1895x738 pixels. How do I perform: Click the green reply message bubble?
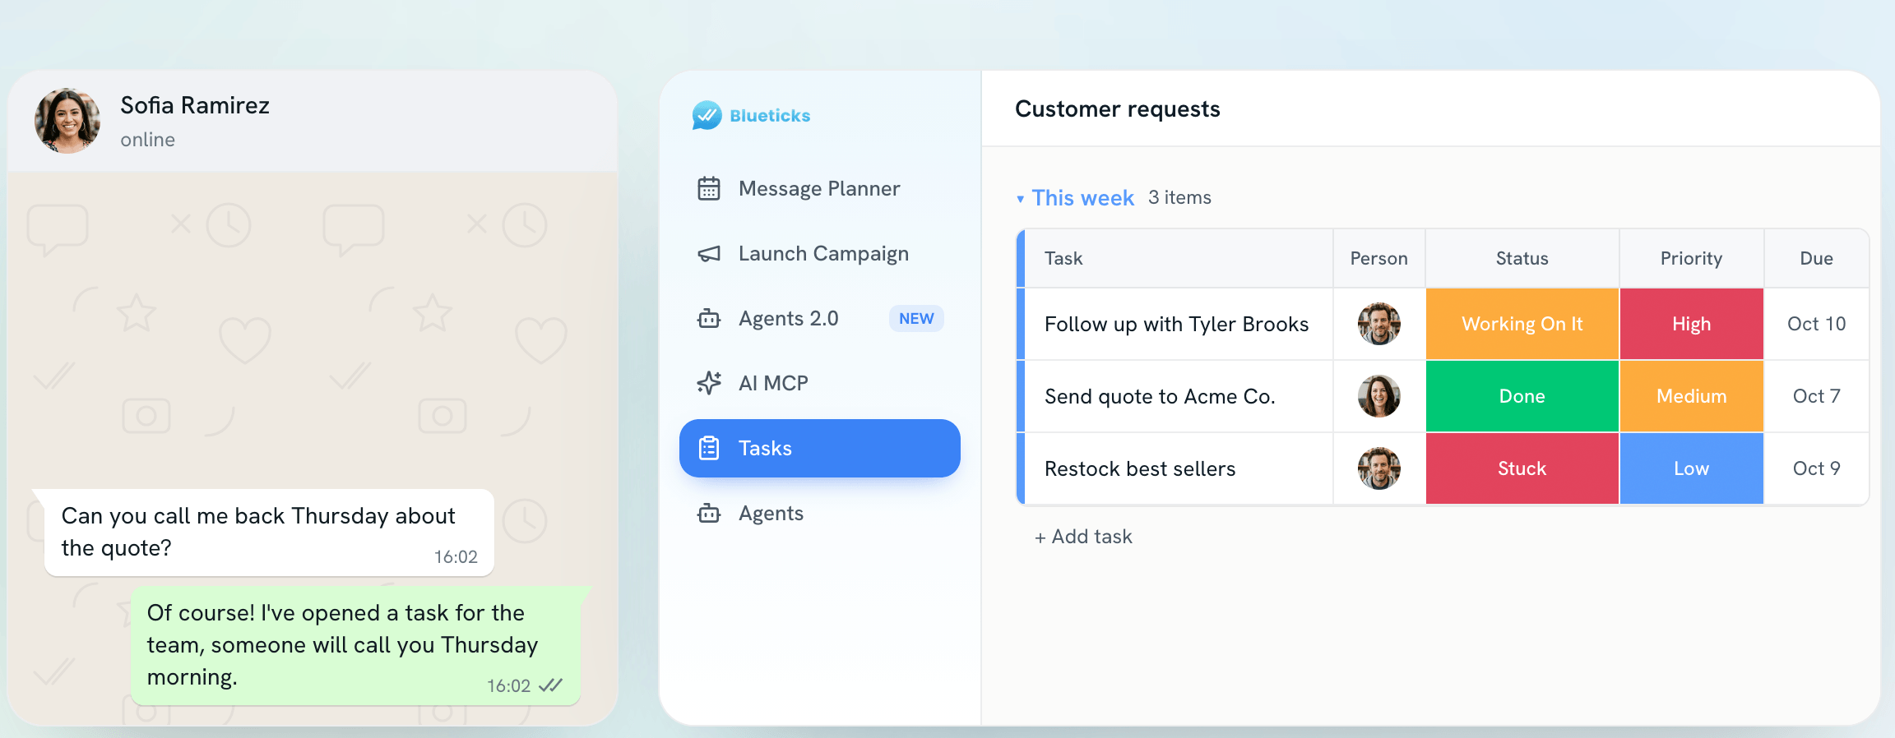[x=356, y=646]
